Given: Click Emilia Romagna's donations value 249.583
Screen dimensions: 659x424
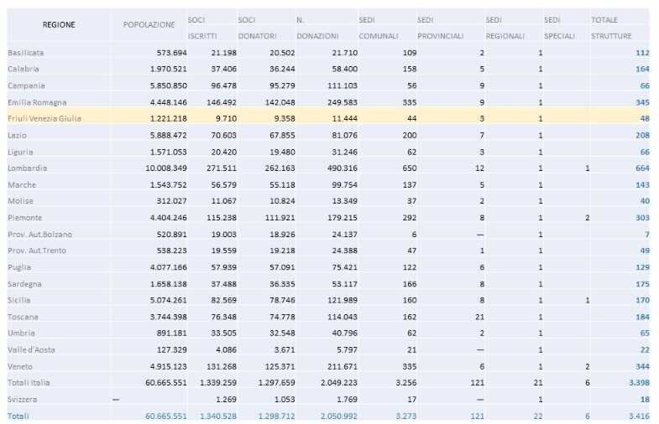Looking at the screenshot, I should 337,102.
